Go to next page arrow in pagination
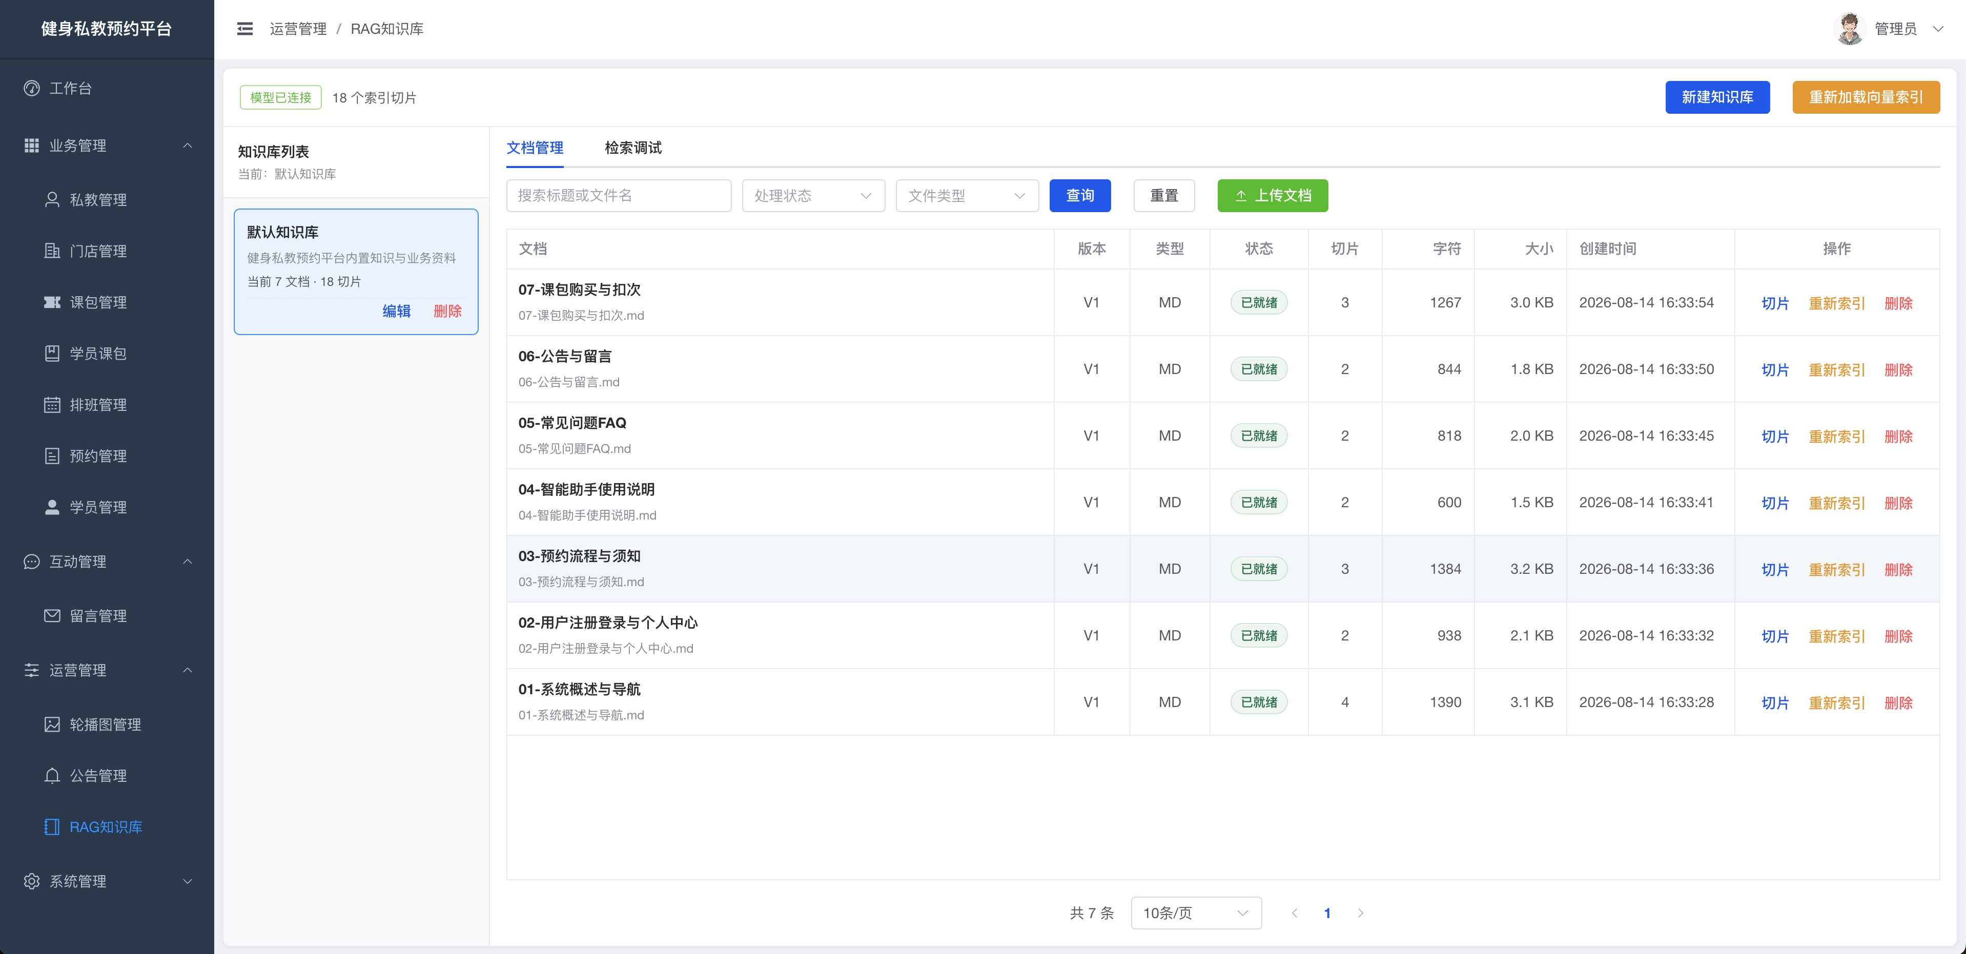1966x954 pixels. pyautogui.click(x=1360, y=913)
